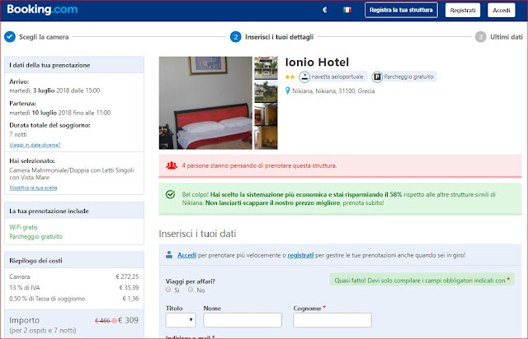This screenshot has width=528, height=339.
Task: Select No for business travel
Action: tap(191, 290)
